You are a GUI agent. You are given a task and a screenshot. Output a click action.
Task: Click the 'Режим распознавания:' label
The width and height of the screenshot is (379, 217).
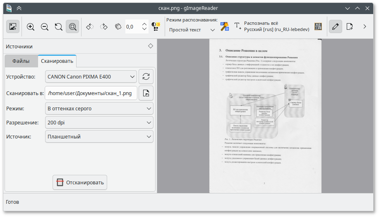[x=192, y=20]
